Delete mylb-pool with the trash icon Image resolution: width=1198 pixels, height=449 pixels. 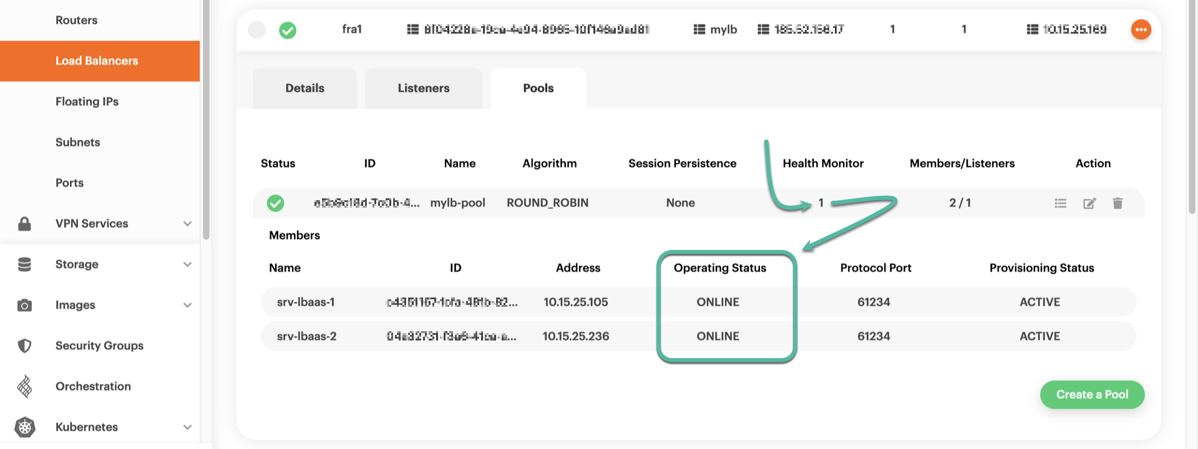[x=1118, y=203]
